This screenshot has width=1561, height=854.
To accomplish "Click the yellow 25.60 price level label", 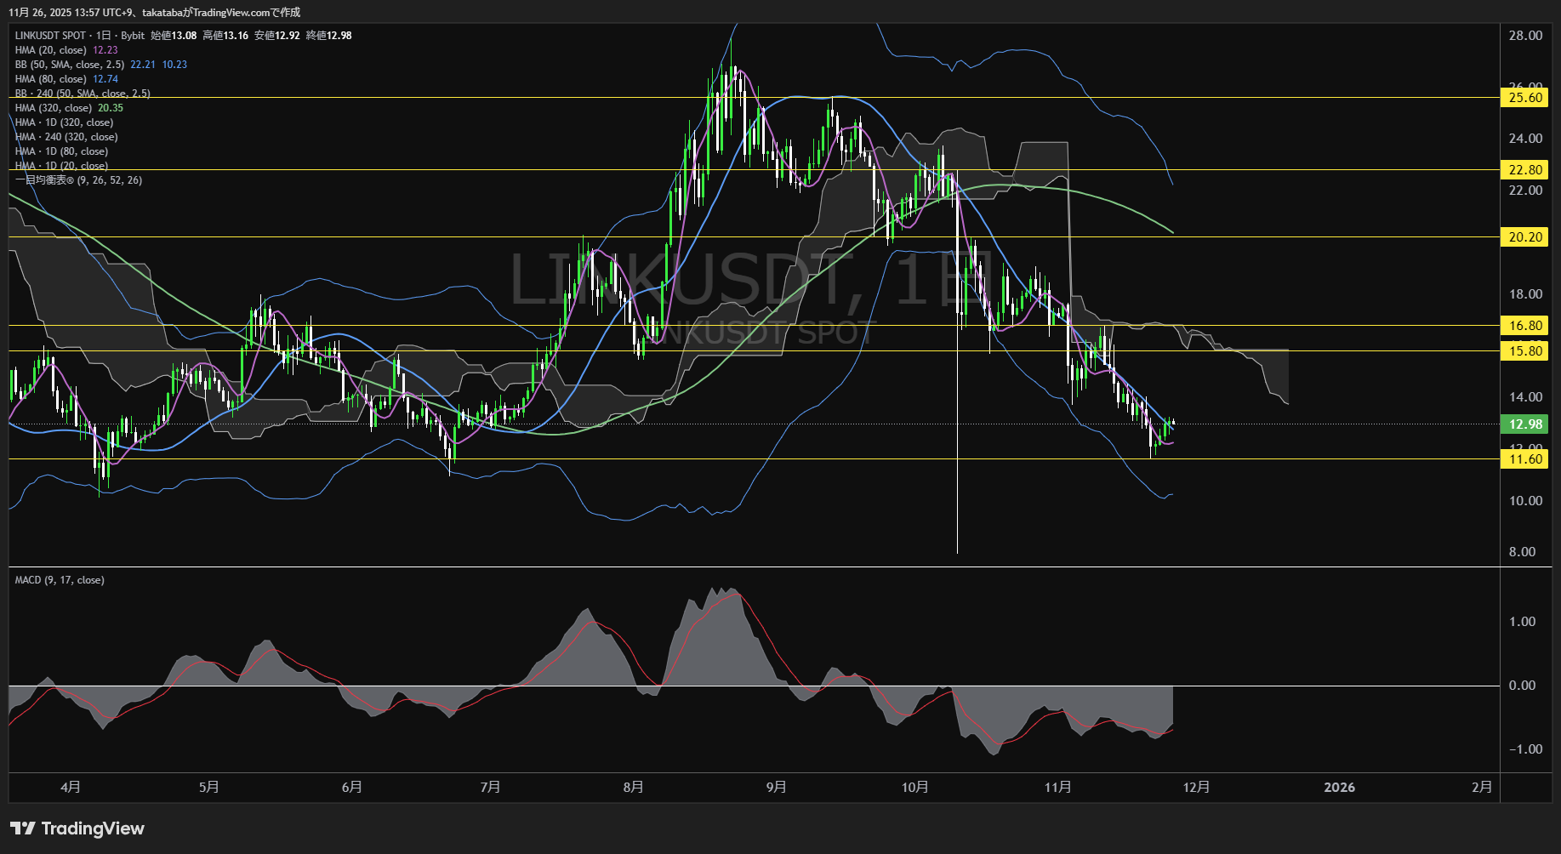I will (x=1525, y=98).
